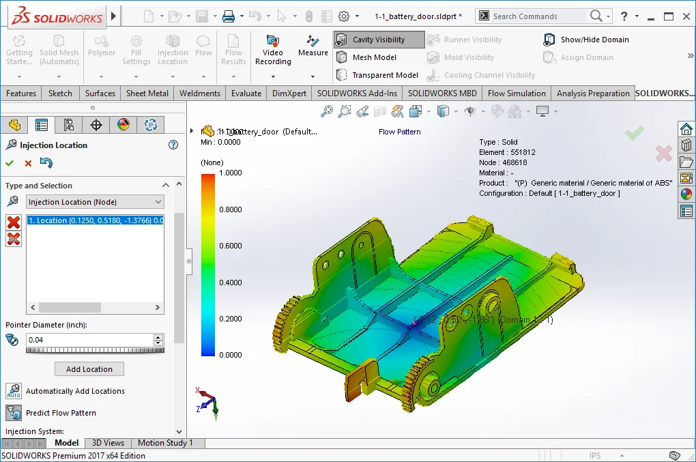Screen dimensions: 696x462
Task: Click the Add Location button
Action: [89, 369]
